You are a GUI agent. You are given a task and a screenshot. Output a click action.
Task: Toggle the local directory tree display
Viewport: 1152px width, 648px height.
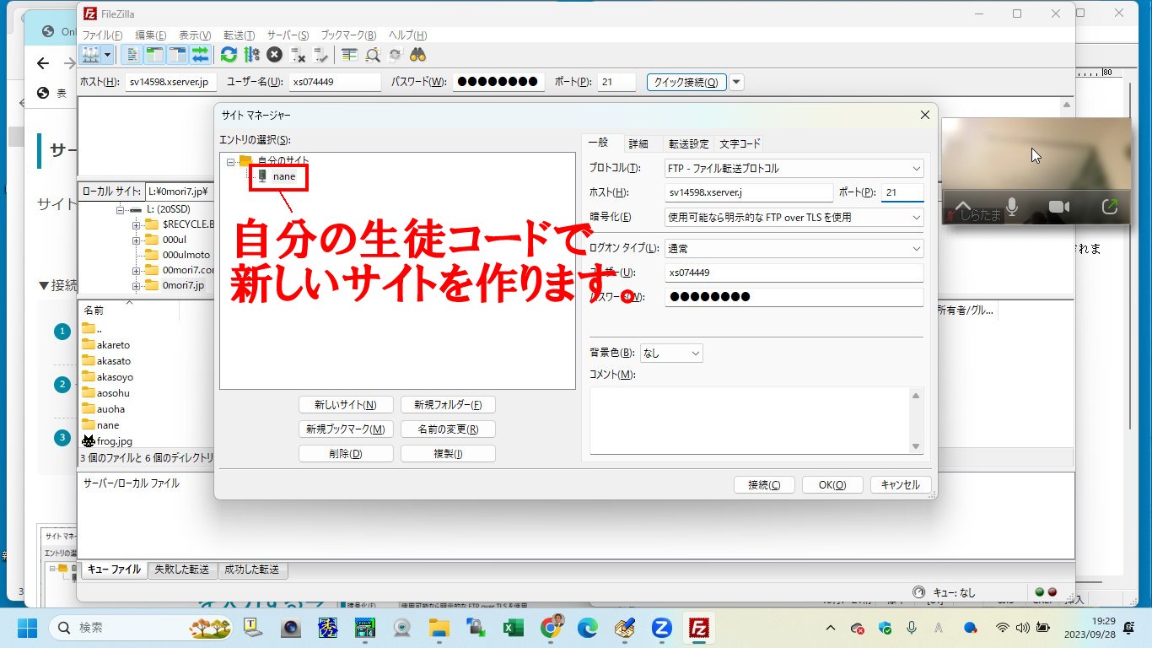coord(154,55)
